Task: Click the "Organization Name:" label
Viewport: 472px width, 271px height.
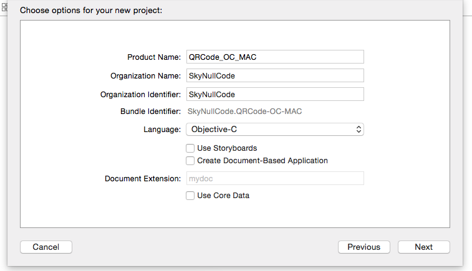Action: (x=145, y=76)
